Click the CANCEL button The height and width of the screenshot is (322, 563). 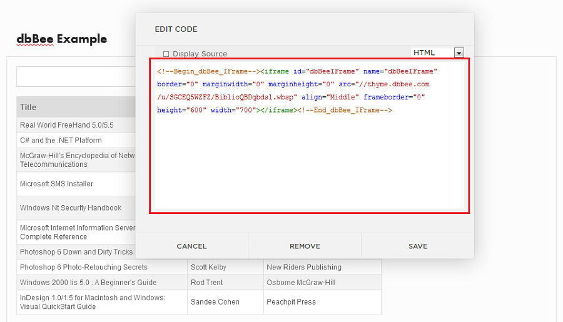192,246
